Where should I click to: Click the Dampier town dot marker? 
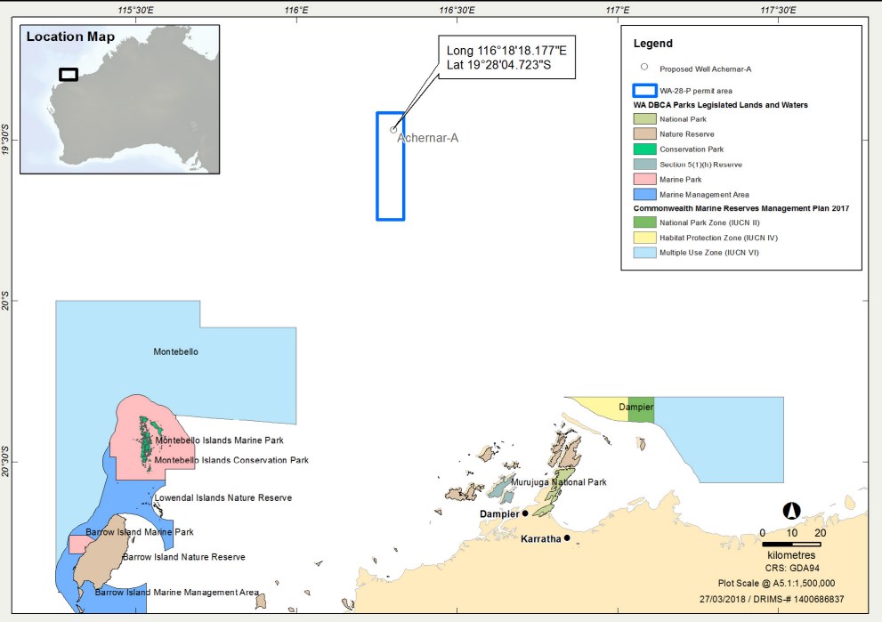525,513
